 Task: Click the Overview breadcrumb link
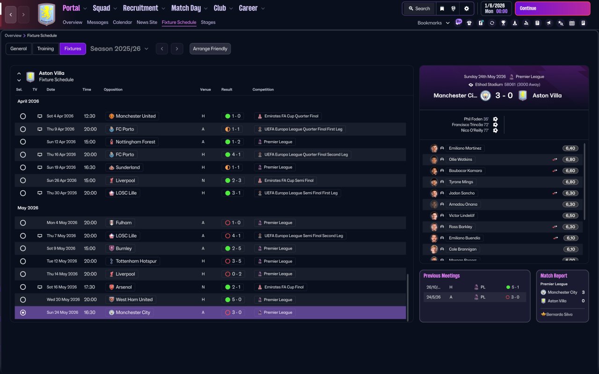[x=13, y=36]
